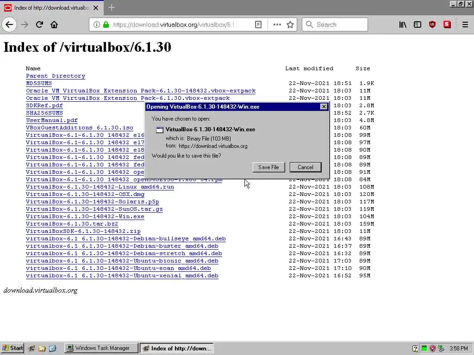Click the 3:58 PM taskbar clock
This screenshot has height=355, width=474.
[x=459, y=349]
